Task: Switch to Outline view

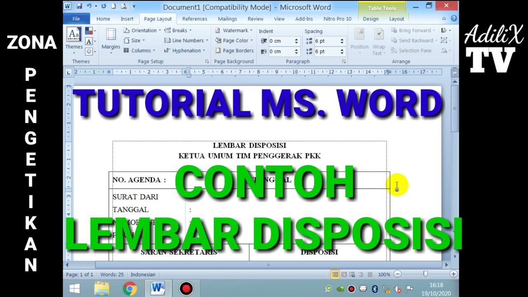Action: click(x=361, y=274)
